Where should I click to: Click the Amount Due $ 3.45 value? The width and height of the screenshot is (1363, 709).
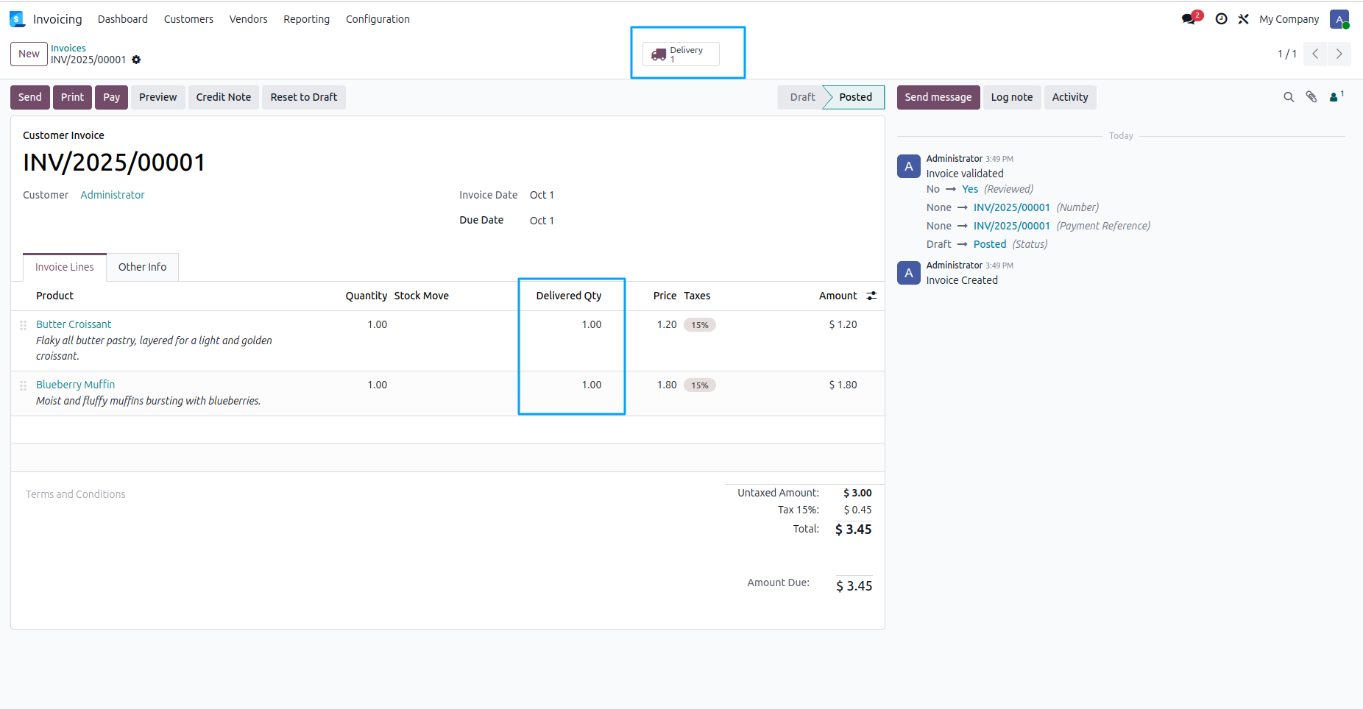[854, 586]
